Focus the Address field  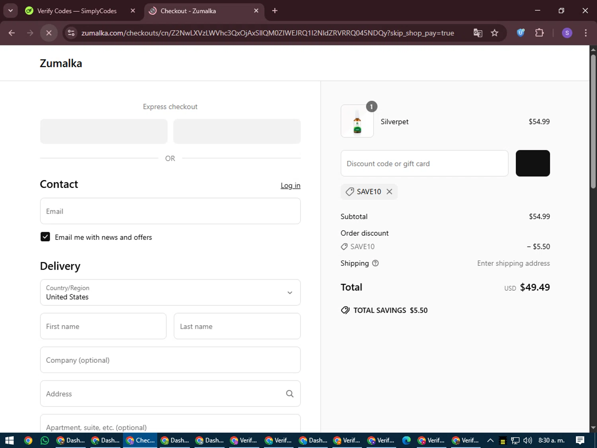pos(170,393)
